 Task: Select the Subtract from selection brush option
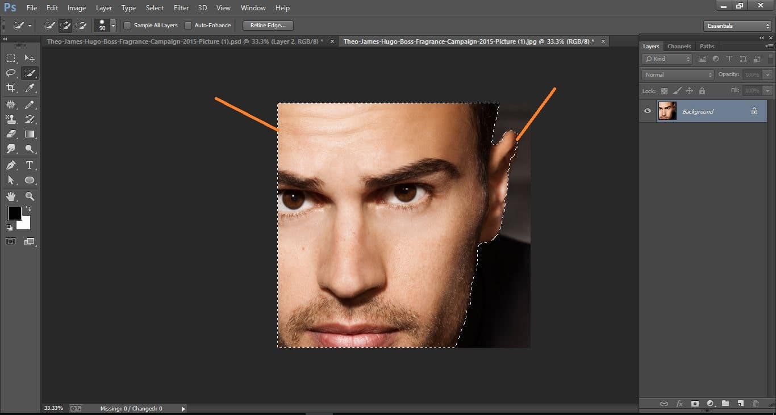[x=81, y=25]
